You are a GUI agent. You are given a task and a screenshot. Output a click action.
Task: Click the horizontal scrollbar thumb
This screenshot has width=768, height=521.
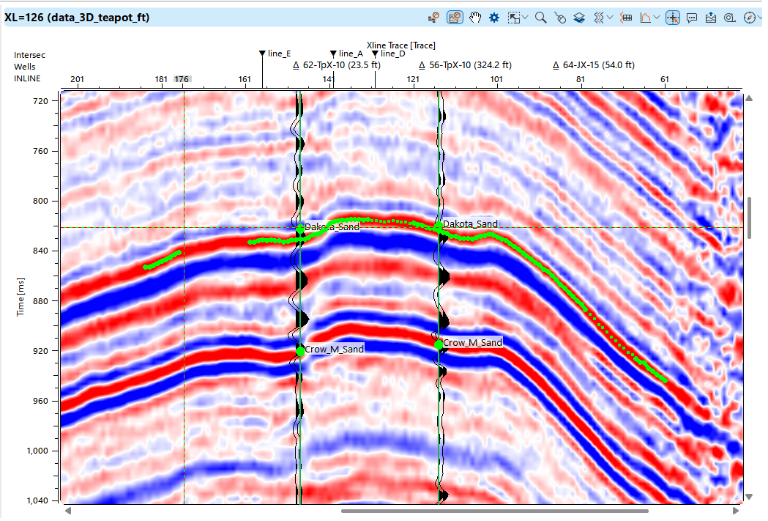[x=494, y=511]
